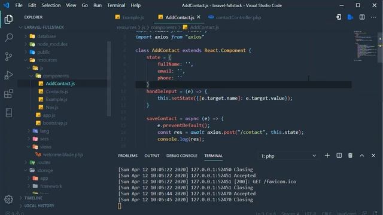The width and height of the screenshot is (383, 215).
Task: Create a new terminal with plus icon
Action: pyautogui.click(x=327, y=155)
